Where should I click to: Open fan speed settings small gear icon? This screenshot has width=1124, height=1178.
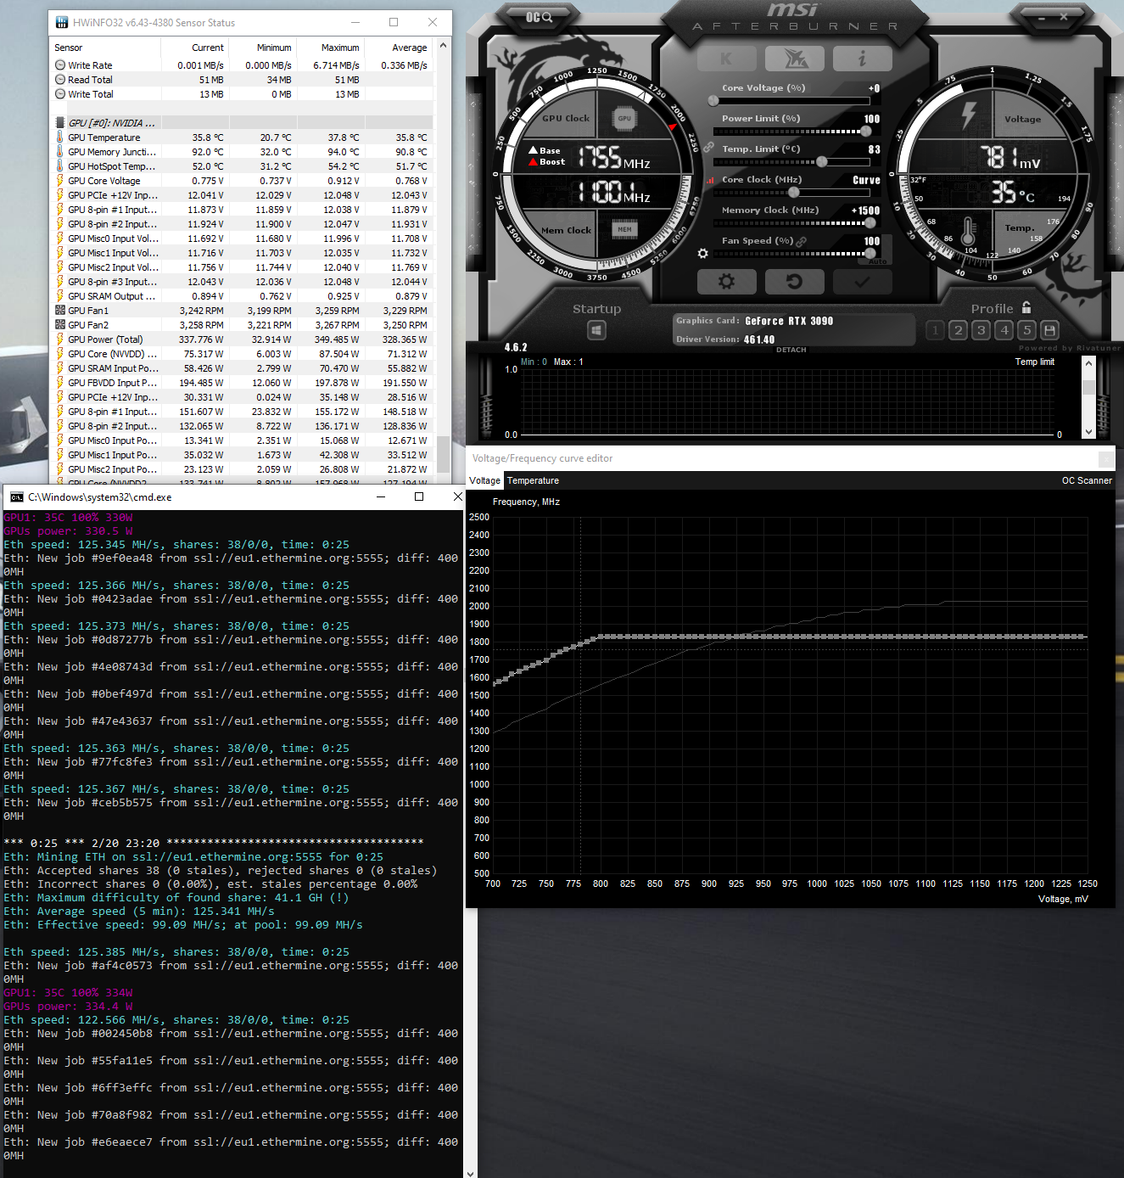point(702,254)
